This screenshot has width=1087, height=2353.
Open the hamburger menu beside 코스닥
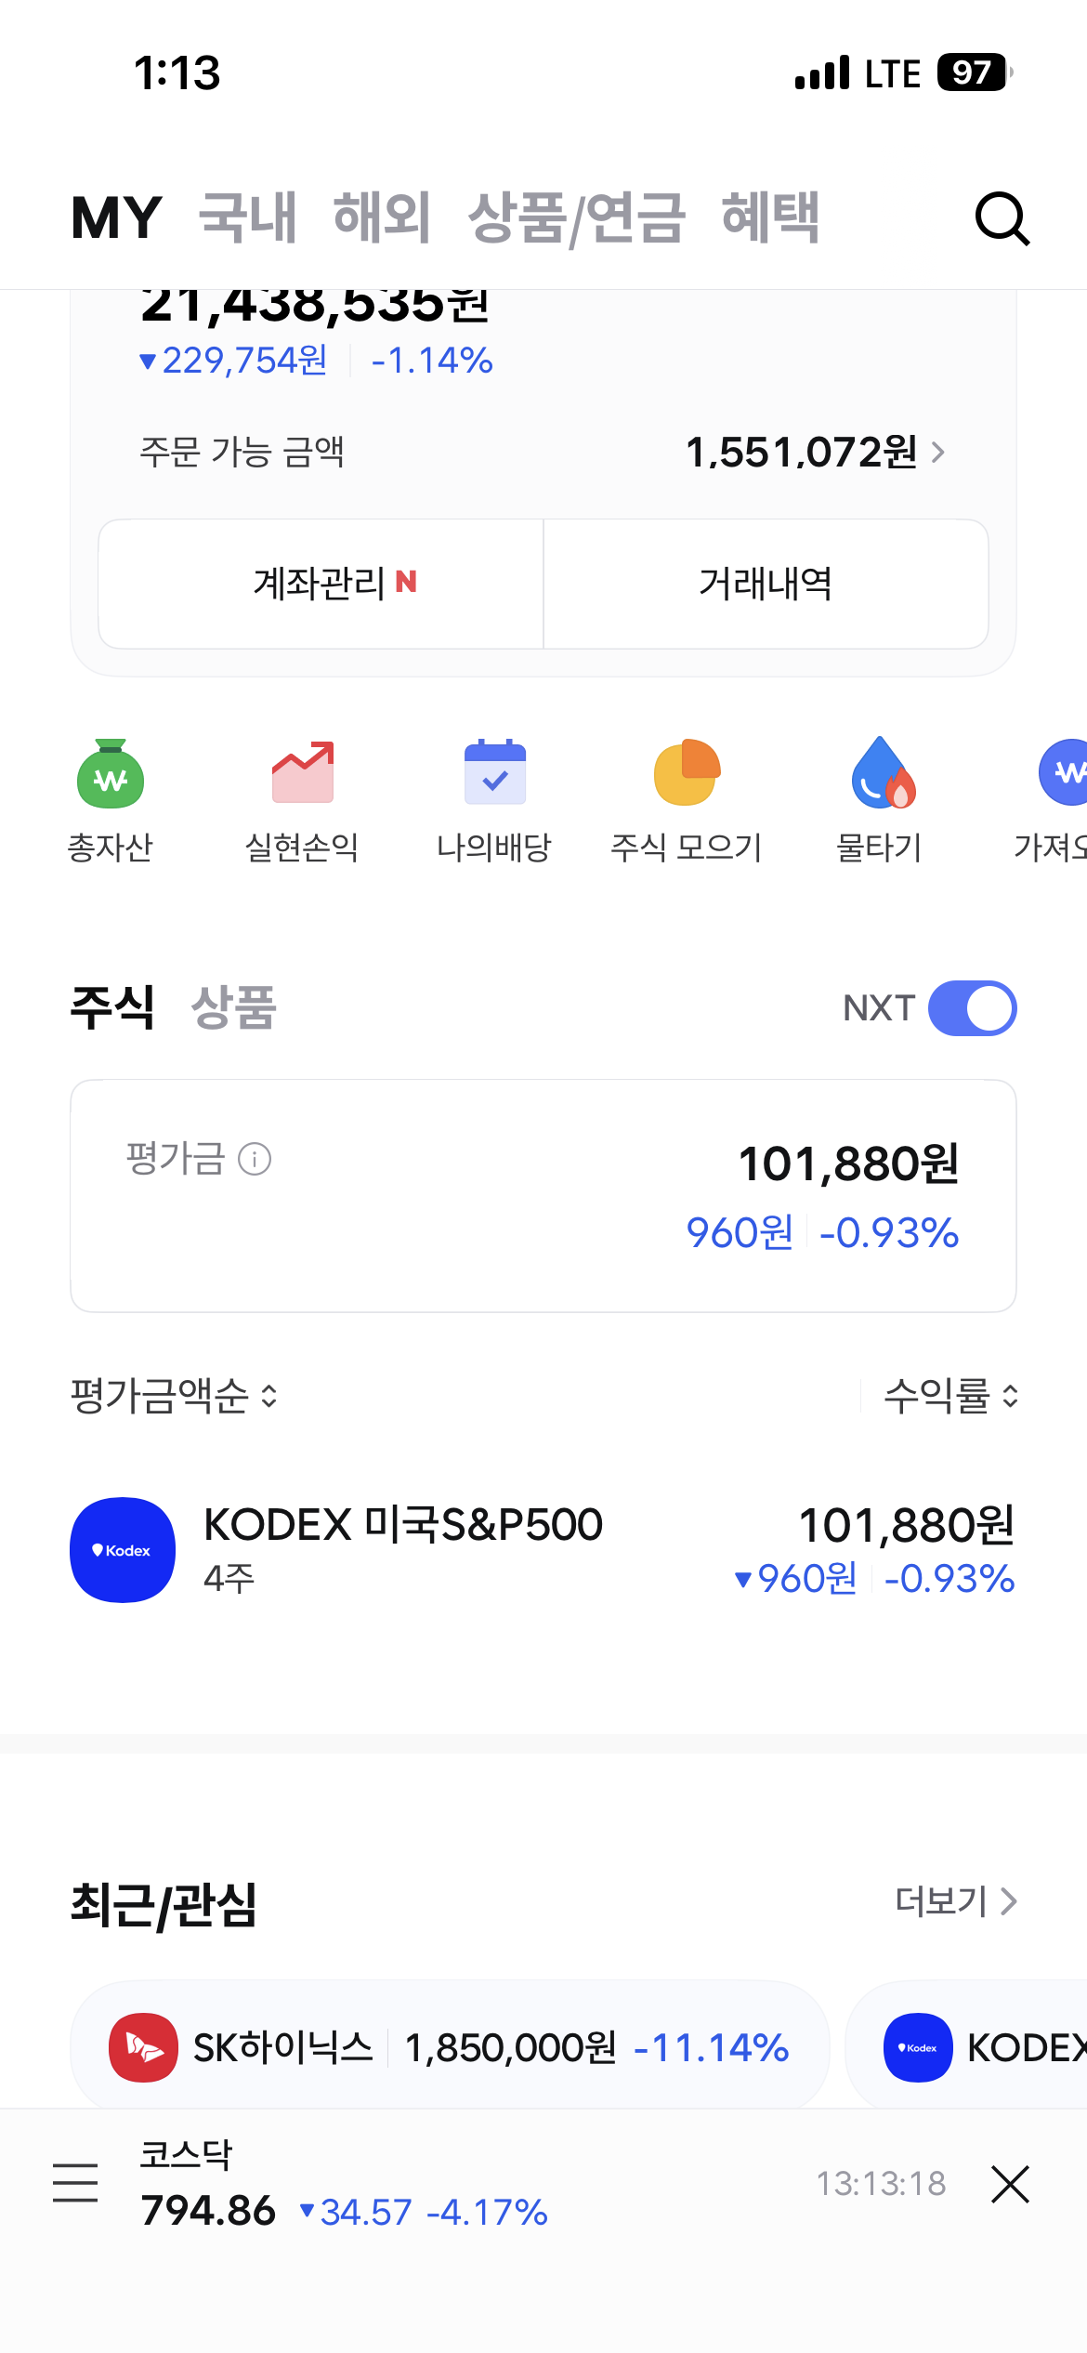point(75,2182)
